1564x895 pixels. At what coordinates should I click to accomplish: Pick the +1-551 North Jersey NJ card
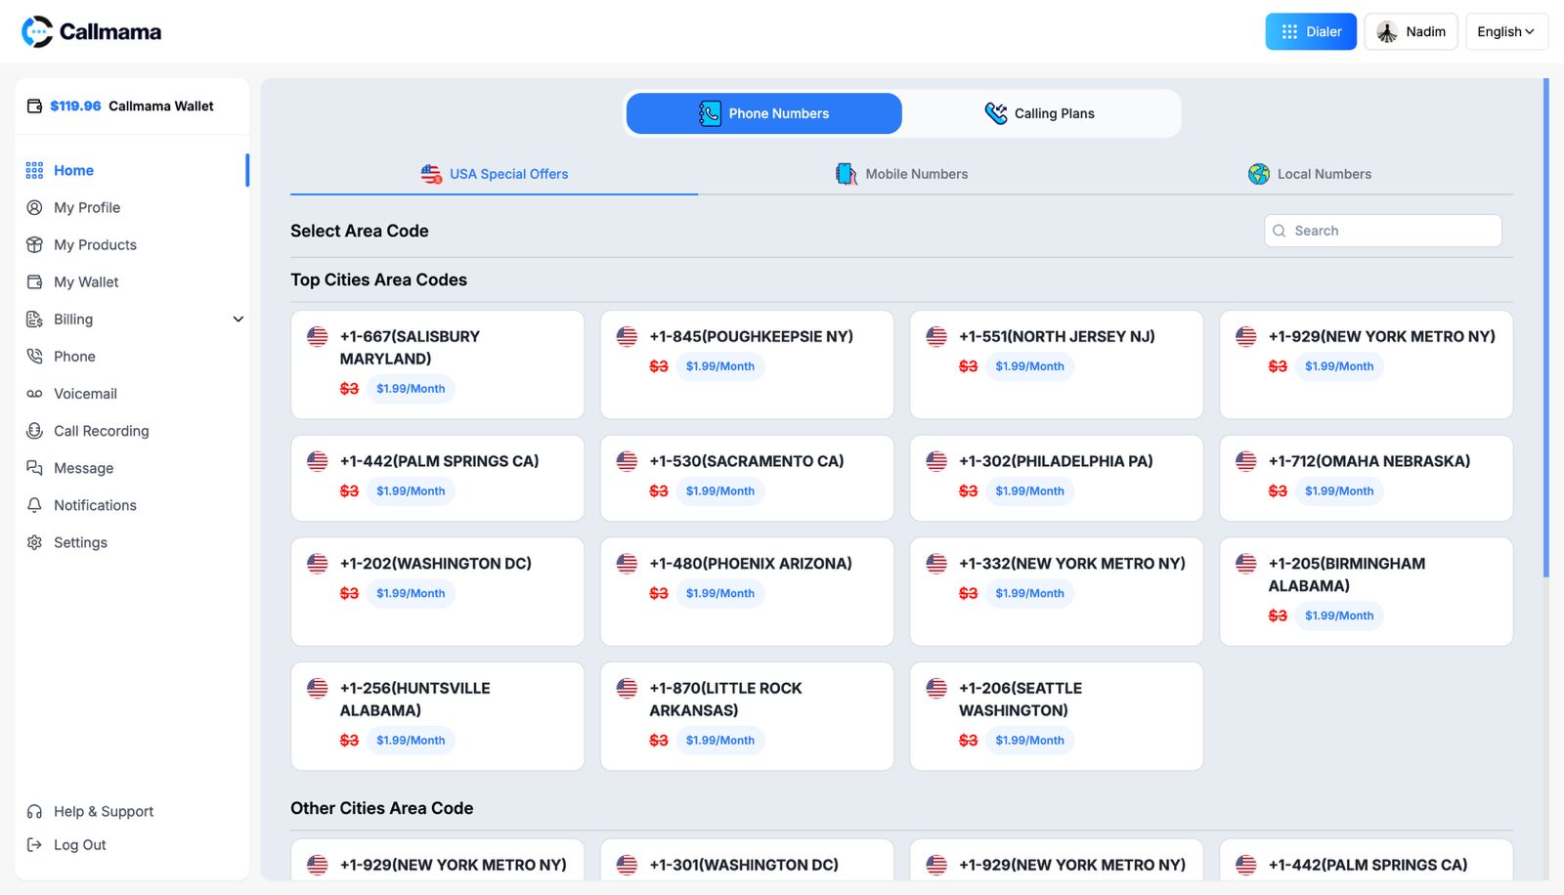click(1057, 364)
